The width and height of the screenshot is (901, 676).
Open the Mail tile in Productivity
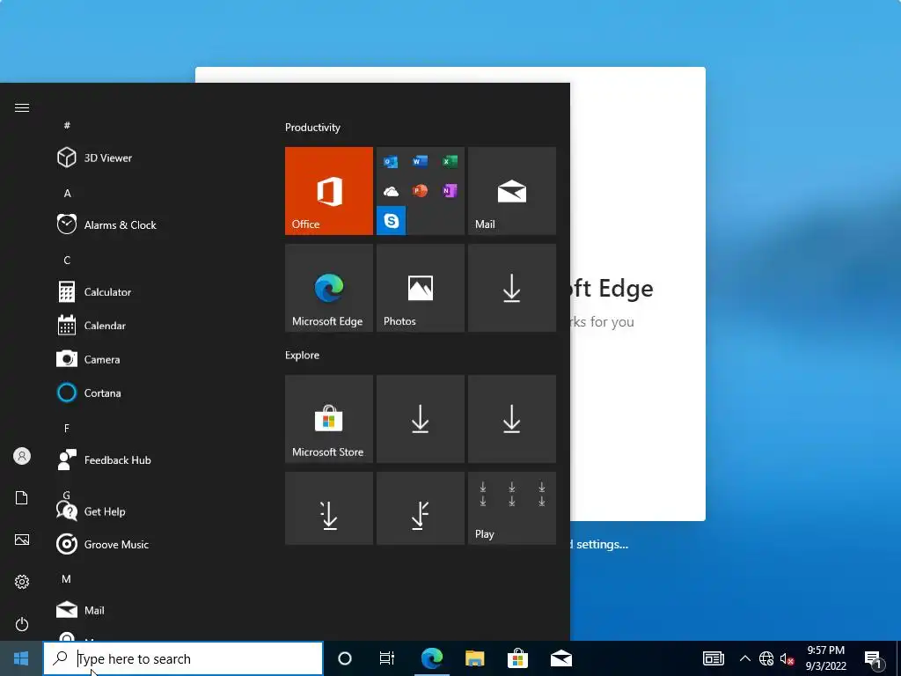pos(512,191)
